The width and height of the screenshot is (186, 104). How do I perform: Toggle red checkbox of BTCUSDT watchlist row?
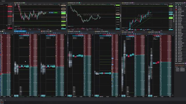(176, 10)
